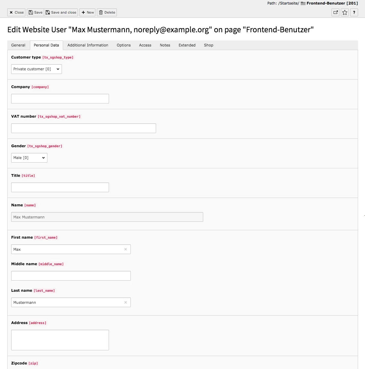This screenshot has width=365, height=369.
Task: Open the Customer type dropdown
Action: [x=36, y=69]
